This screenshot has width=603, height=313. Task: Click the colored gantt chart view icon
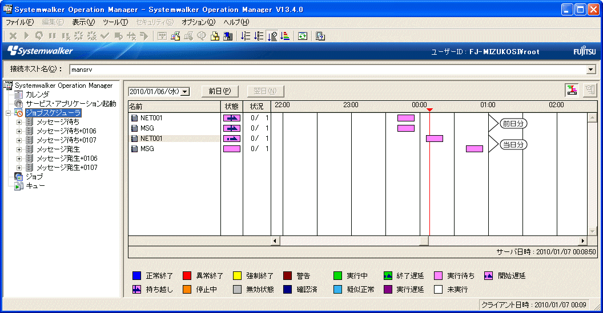pos(572,90)
